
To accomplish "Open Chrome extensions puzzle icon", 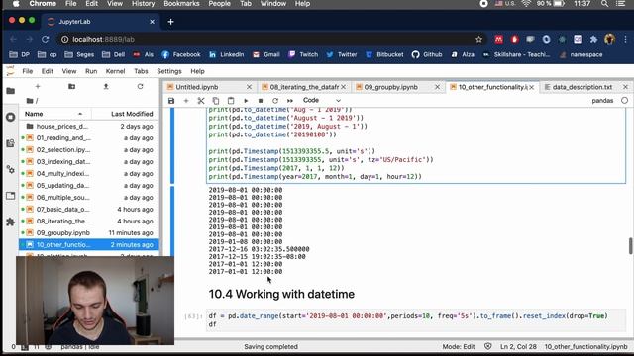I will tap(593, 40).
